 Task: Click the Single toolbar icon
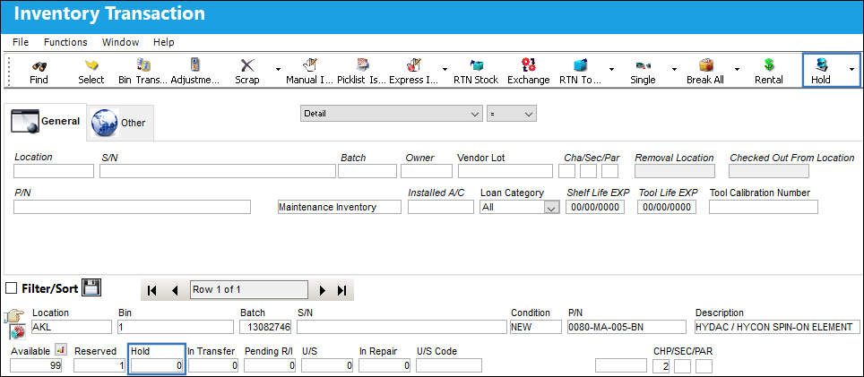pos(643,65)
